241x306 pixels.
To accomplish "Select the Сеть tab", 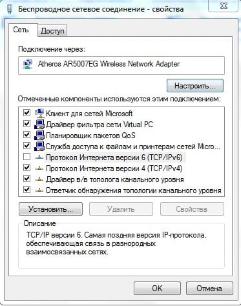I will pos(21,30).
